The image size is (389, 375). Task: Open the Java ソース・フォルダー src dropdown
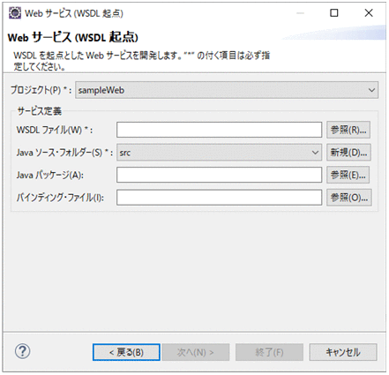(x=219, y=153)
